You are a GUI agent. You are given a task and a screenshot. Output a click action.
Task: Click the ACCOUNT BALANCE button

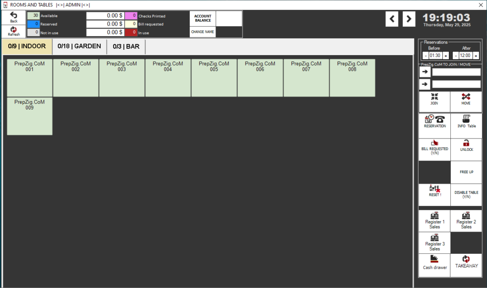[x=203, y=19]
